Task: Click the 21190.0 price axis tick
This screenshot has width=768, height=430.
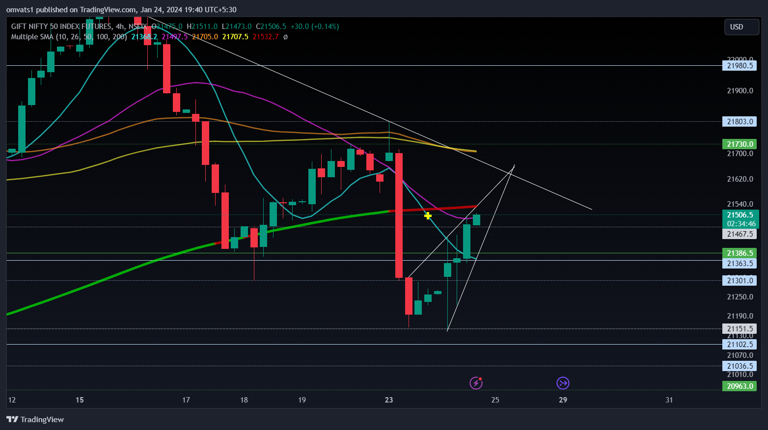Action: [740, 316]
